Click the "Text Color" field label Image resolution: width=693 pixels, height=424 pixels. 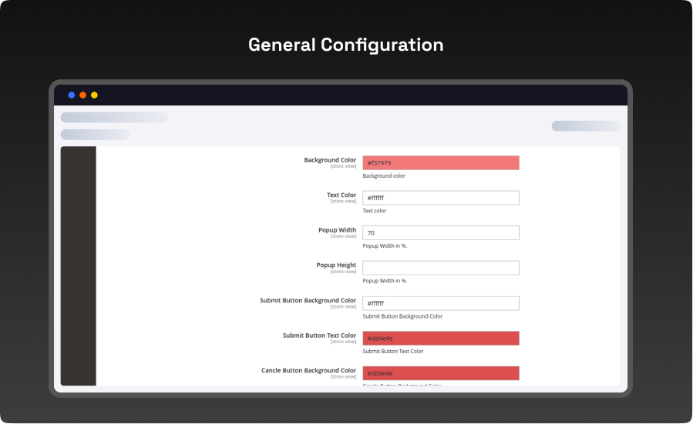(341, 195)
